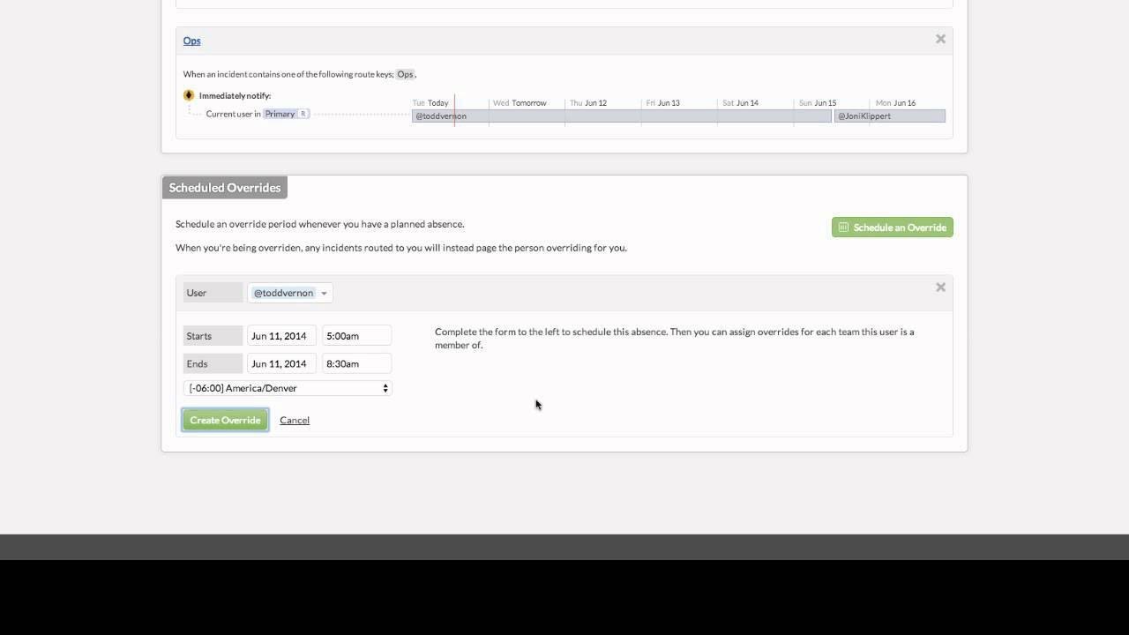Click the calendar icon in Schedule an Override
The image size is (1129, 635).
point(843,228)
